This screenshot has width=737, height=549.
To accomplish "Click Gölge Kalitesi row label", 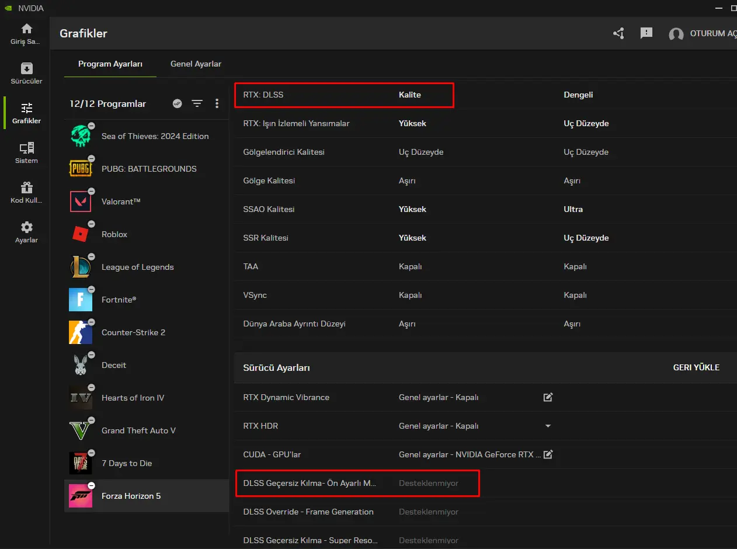I will (269, 180).
